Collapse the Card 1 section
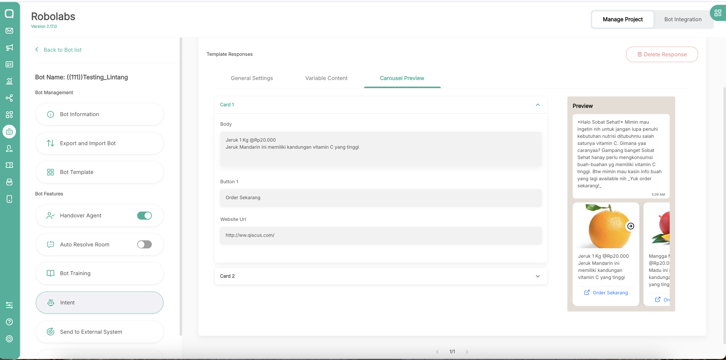 click(538, 105)
